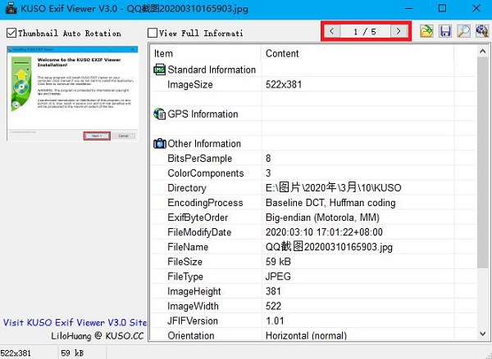Click the vertical scrollbar thumb
Screen dimensions: 492x359
click(x=483, y=163)
